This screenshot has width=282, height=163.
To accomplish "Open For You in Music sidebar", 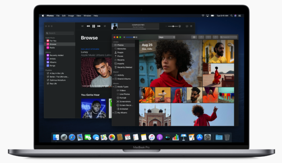I will pos(60,41).
